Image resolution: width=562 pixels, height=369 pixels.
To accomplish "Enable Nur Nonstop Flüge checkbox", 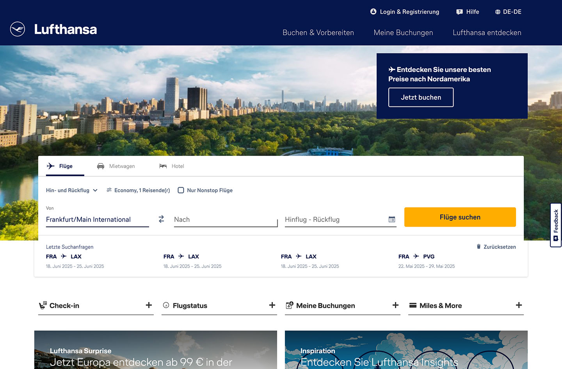I will point(181,190).
